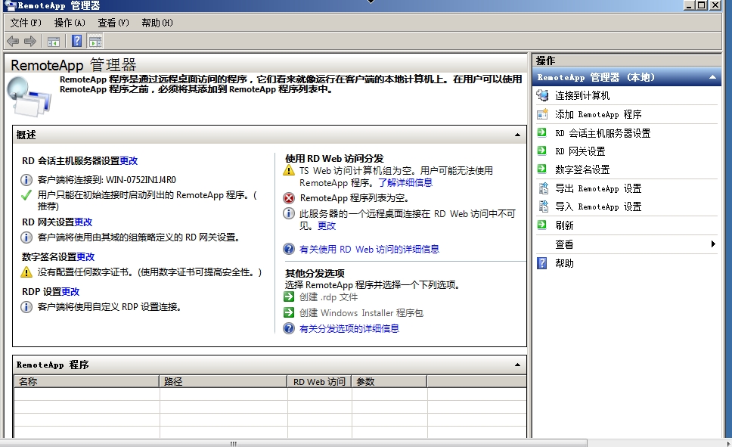Collapse the 概述 section
The image size is (732, 447).
[x=517, y=135]
